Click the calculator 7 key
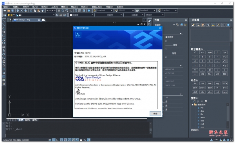Viewport: 235px width, 143px height. click(195, 57)
